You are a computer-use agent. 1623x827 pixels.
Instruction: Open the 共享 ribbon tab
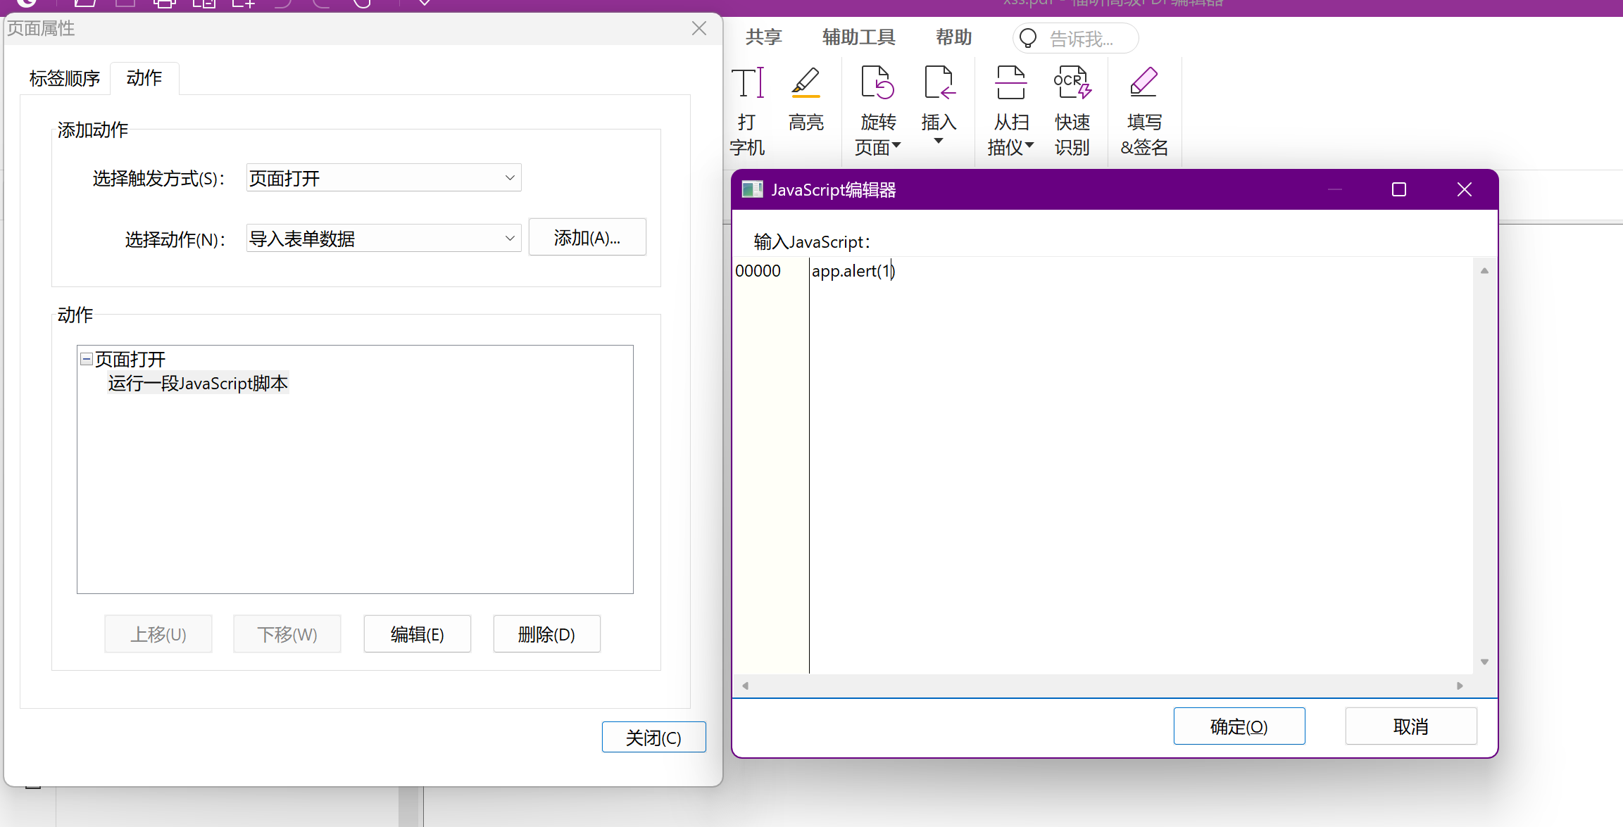[763, 37]
